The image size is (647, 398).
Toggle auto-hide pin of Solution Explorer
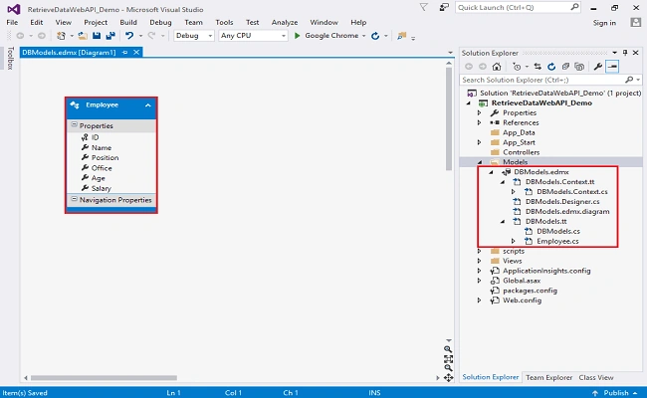(x=625, y=53)
